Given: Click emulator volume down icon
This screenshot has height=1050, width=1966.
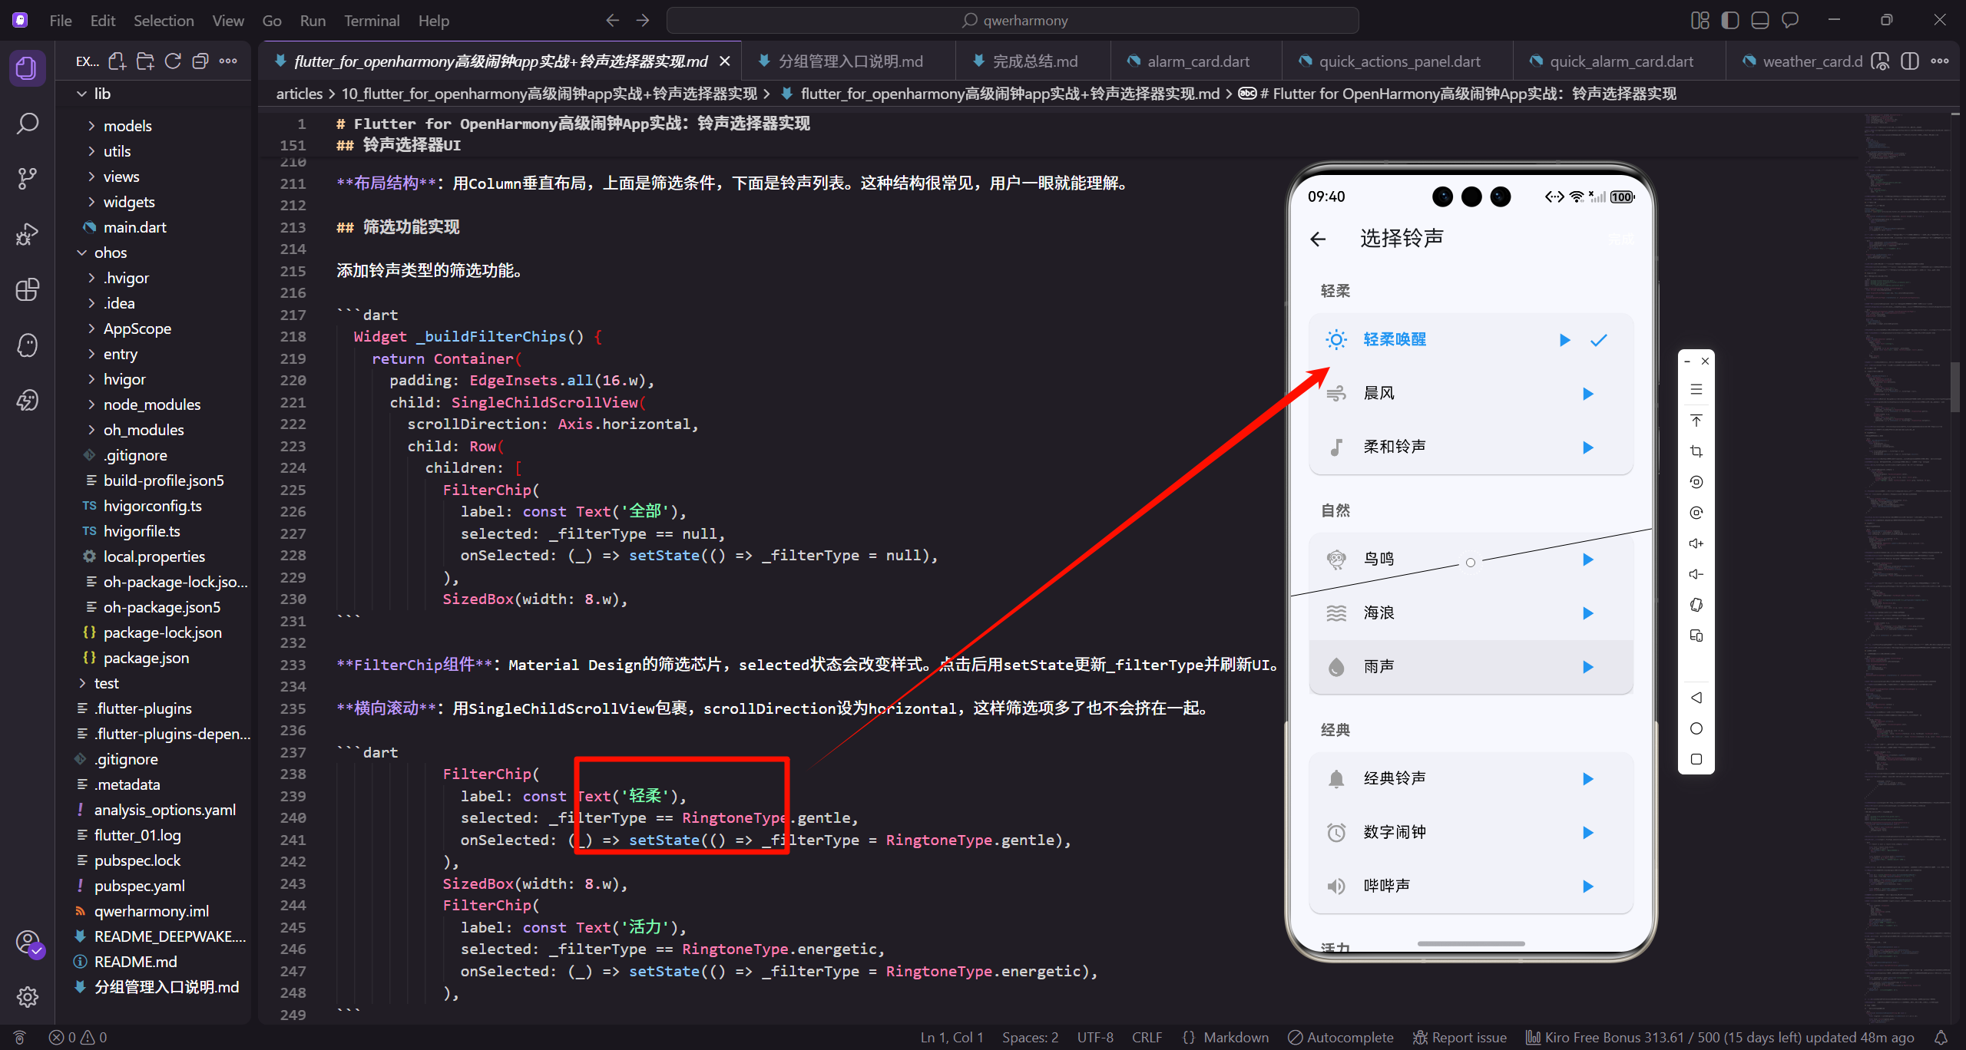Looking at the screenshot, I should click(x=1696, y=574).
